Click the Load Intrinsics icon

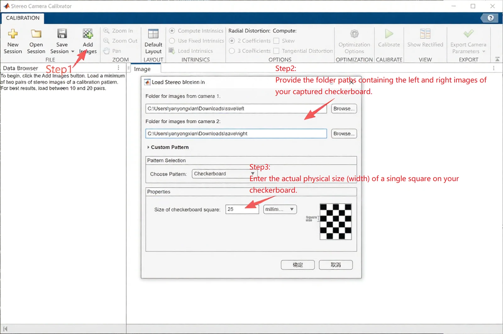pyautogui.click(x=172, y=51)
